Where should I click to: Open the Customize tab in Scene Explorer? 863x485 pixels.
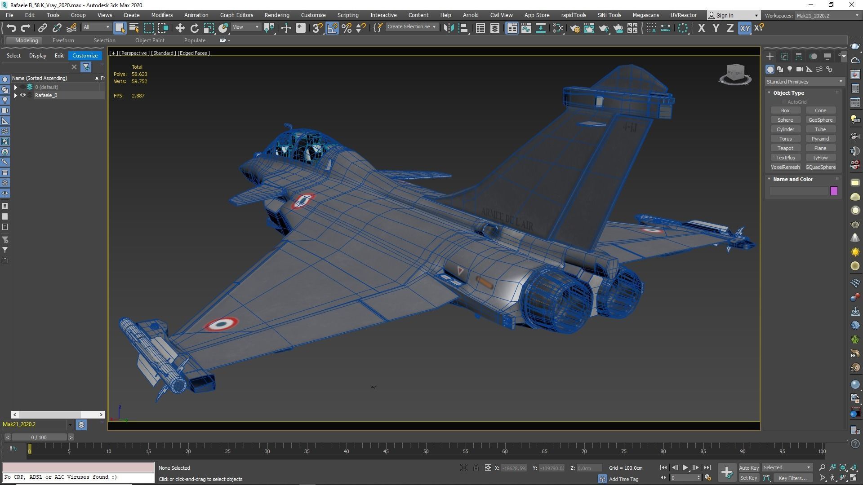click(85, 56)
